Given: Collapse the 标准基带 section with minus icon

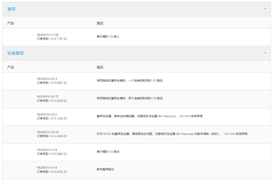Looking at the screenshot, I should click(x=265, y=53).
